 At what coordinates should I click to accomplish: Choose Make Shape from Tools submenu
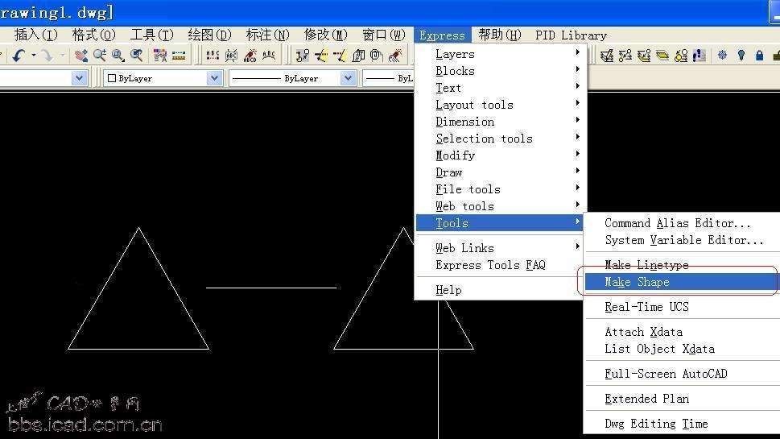tap(637, 282)
